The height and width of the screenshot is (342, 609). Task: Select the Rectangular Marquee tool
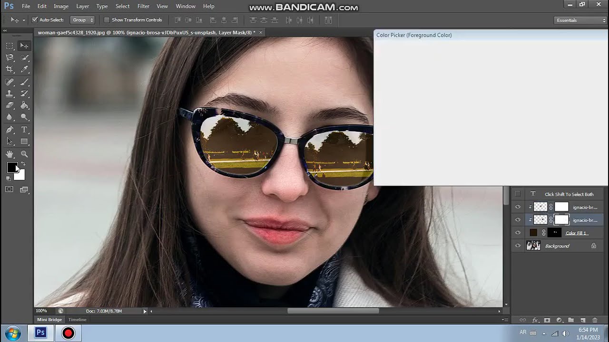pos(10,46)
